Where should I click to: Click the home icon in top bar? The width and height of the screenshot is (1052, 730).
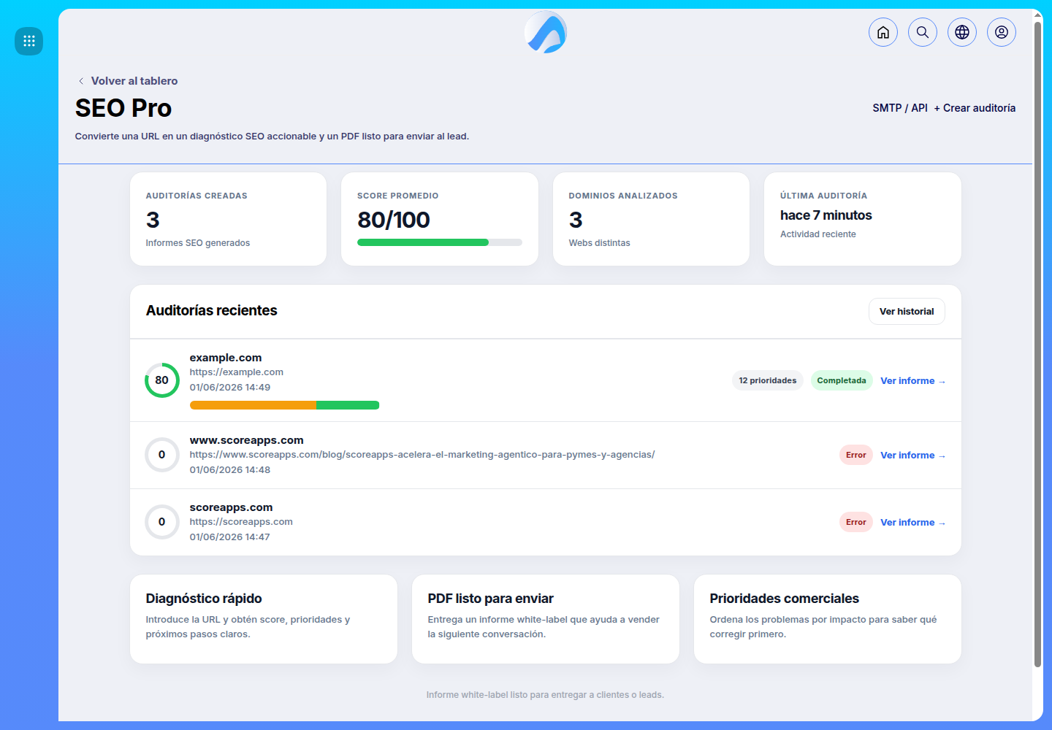(x=883, y=32)
